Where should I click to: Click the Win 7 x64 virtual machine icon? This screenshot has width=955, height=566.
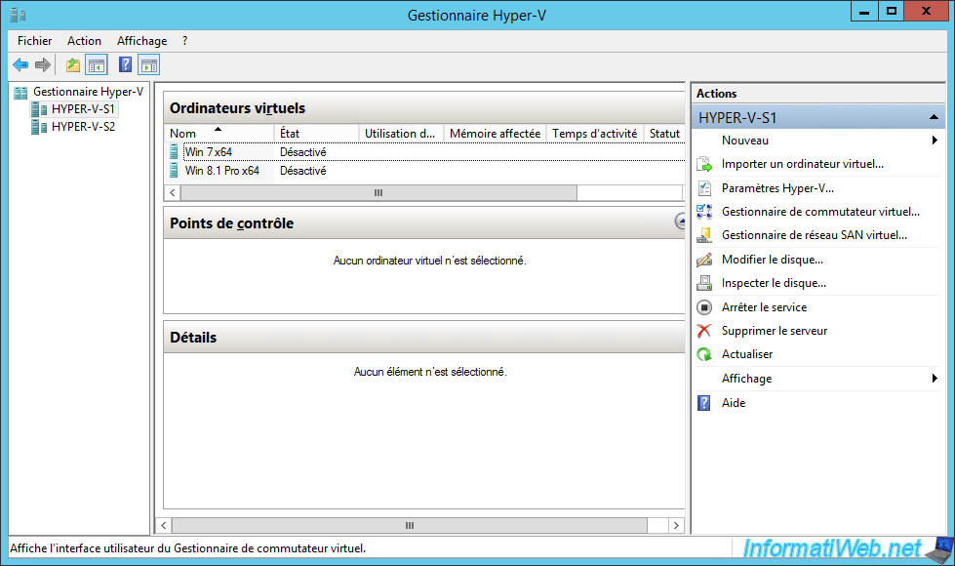click(175, 151)
